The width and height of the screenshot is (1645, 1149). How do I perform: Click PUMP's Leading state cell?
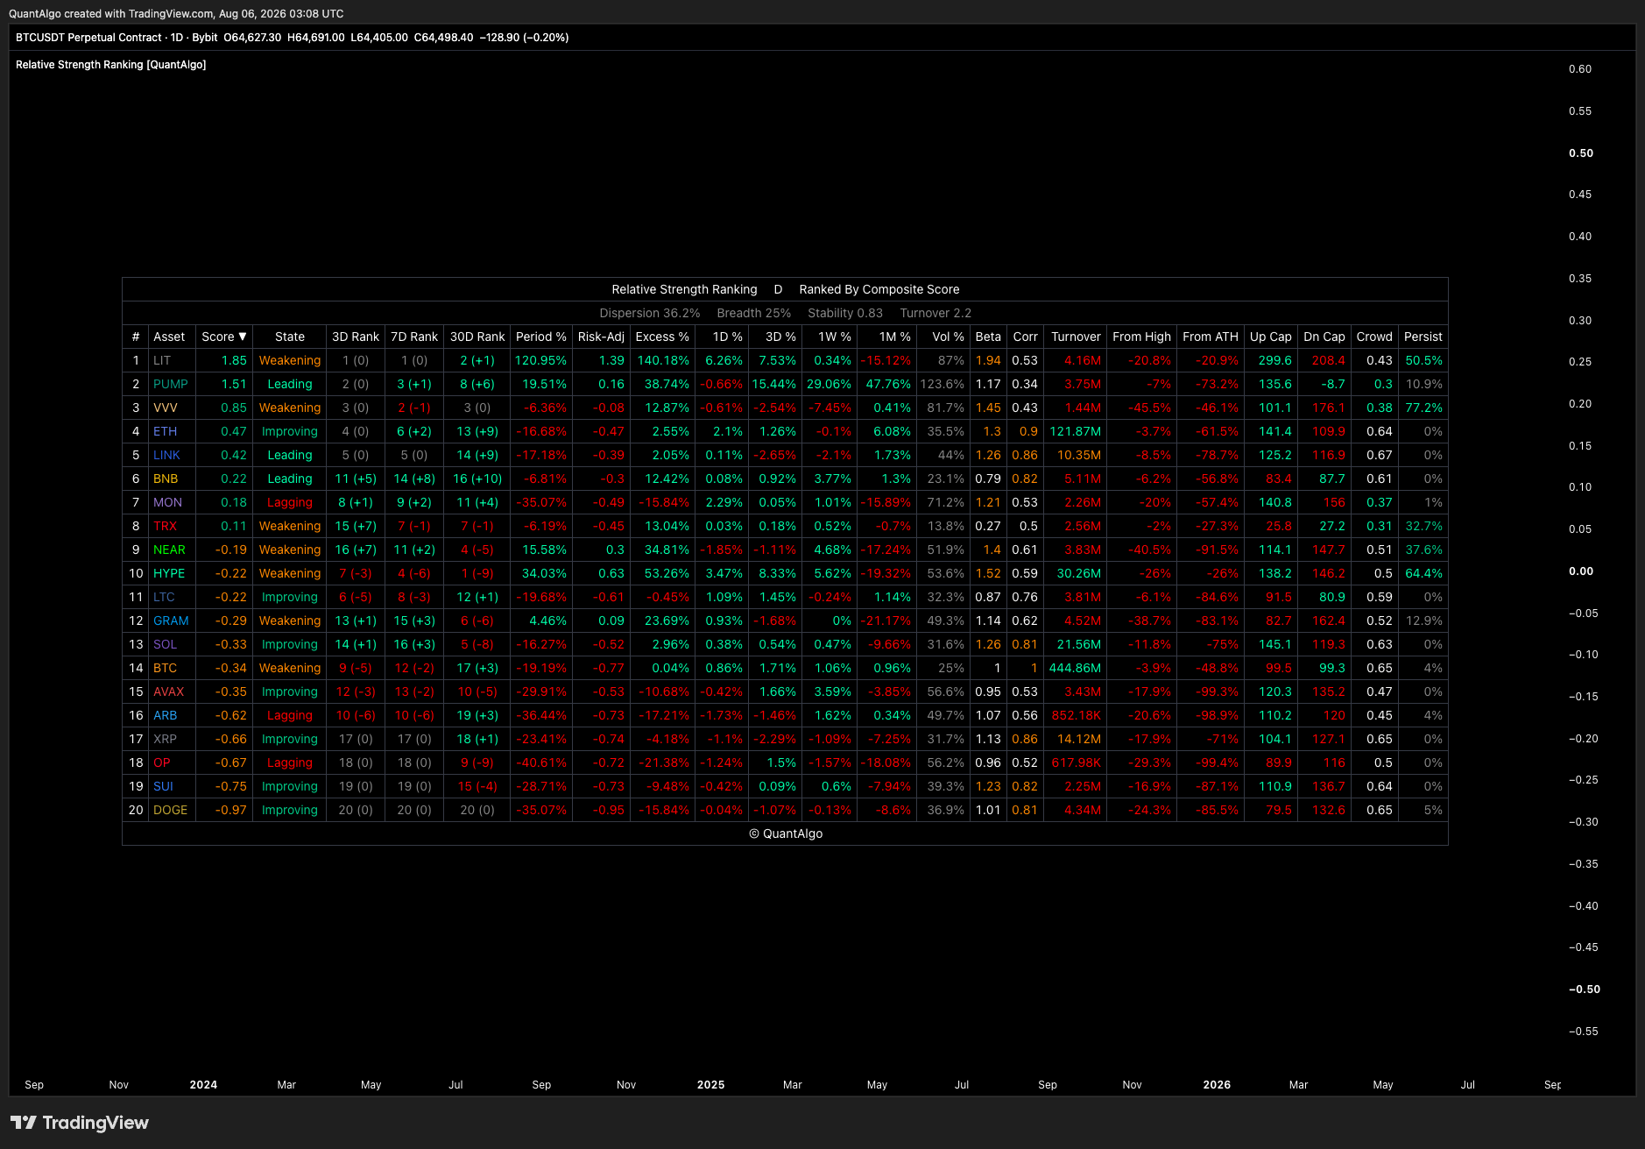(290, 384)
